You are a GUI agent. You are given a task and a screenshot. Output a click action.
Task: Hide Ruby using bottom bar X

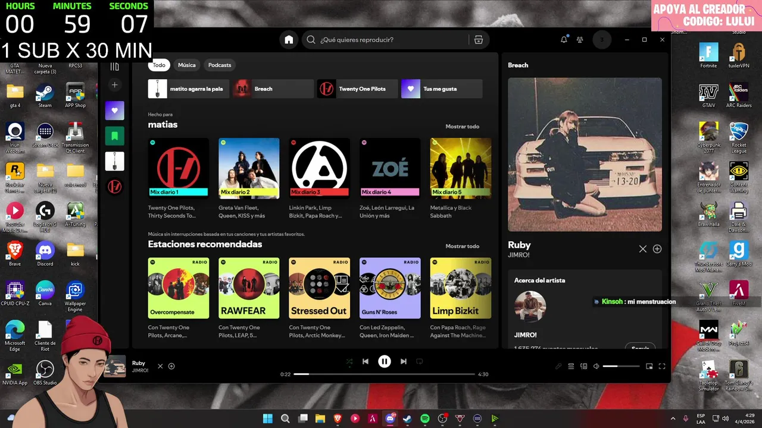(x=160, y=366)
